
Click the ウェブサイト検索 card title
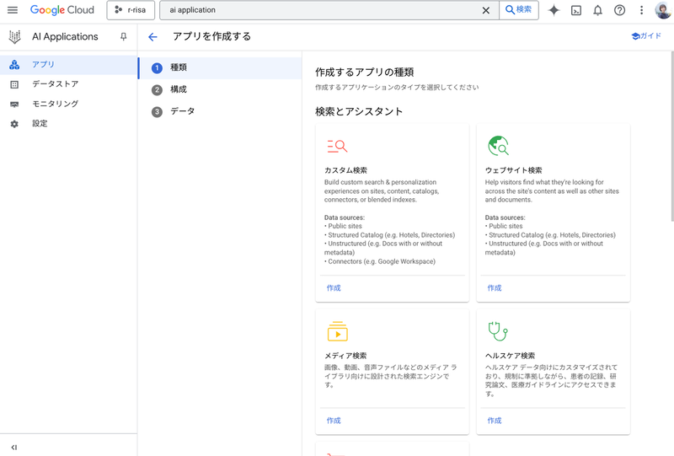514,170
